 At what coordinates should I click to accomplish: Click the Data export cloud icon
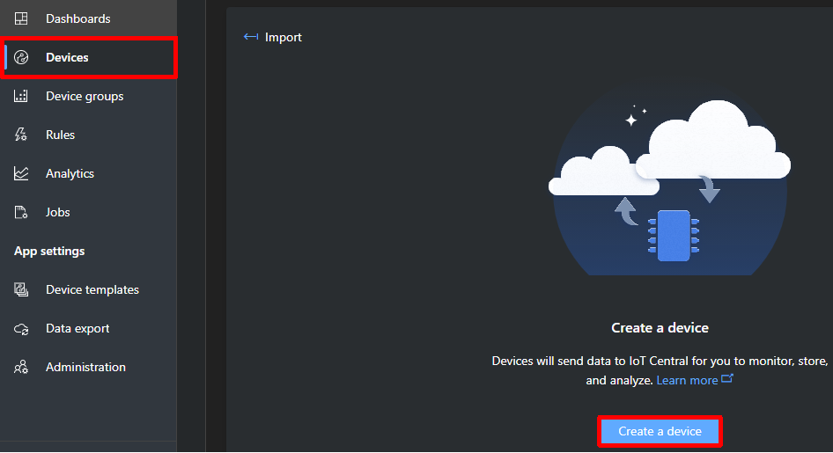tap(21, 328)
